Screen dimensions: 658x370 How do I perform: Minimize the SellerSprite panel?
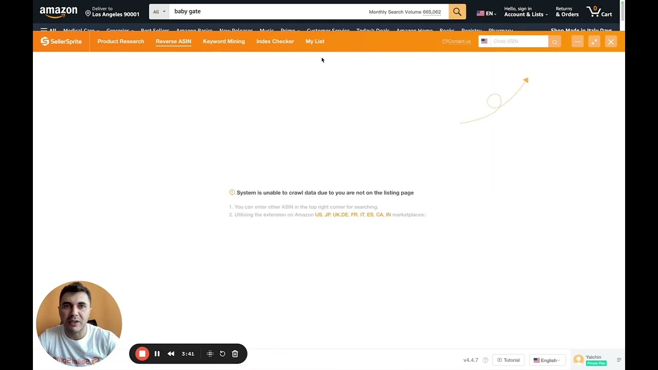tap(577, 42)
